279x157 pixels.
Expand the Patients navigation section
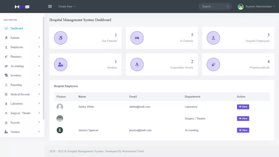pos(22,38)
